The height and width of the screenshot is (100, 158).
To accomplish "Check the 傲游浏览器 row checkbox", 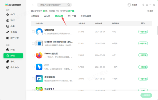I will coord(33,79).
